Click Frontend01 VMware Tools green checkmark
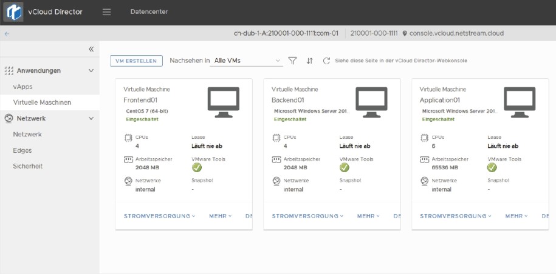Viewport: 556px width, 274px height. tap(196, 167)
